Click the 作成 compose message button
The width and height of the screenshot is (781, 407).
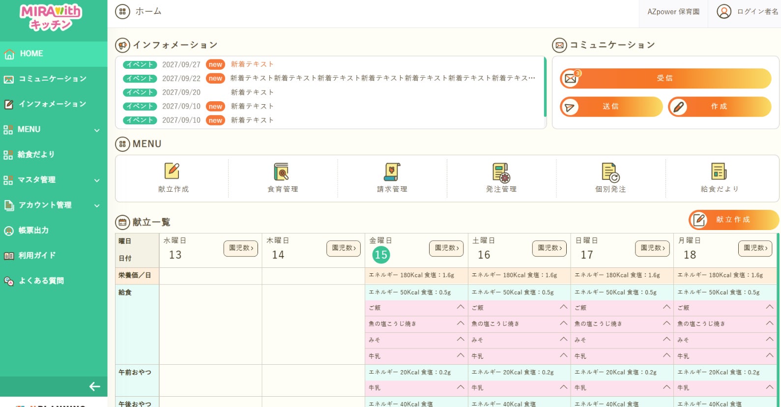720,107
